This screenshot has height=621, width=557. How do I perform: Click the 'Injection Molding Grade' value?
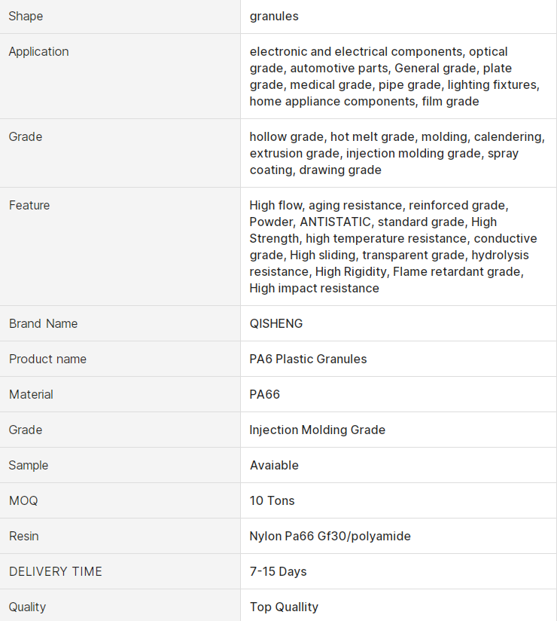pos(317,430)
